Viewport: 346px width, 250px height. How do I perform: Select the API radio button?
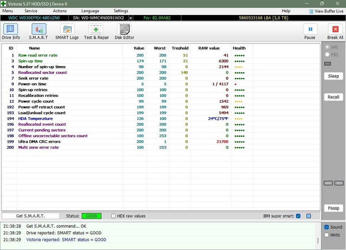tap(327, 47)
